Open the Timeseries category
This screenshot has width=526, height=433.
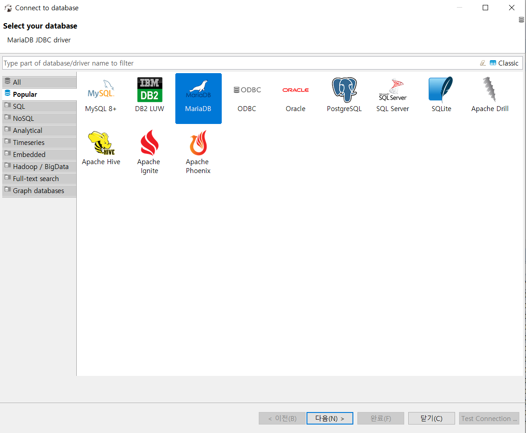tap(39, 143)
